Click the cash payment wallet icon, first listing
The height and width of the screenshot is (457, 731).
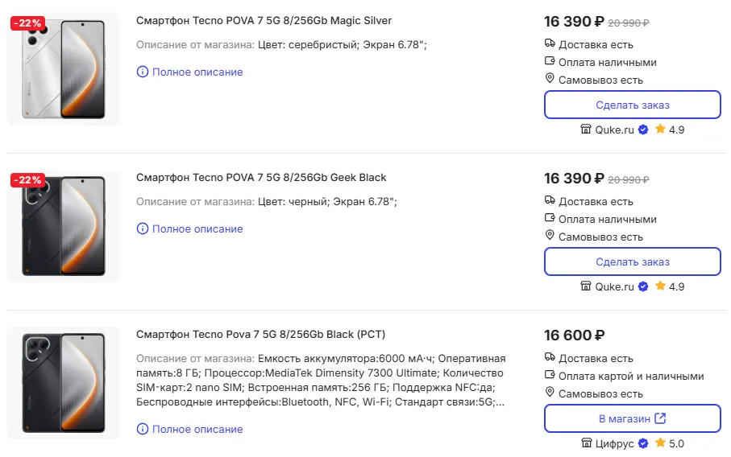pos(550,62)
